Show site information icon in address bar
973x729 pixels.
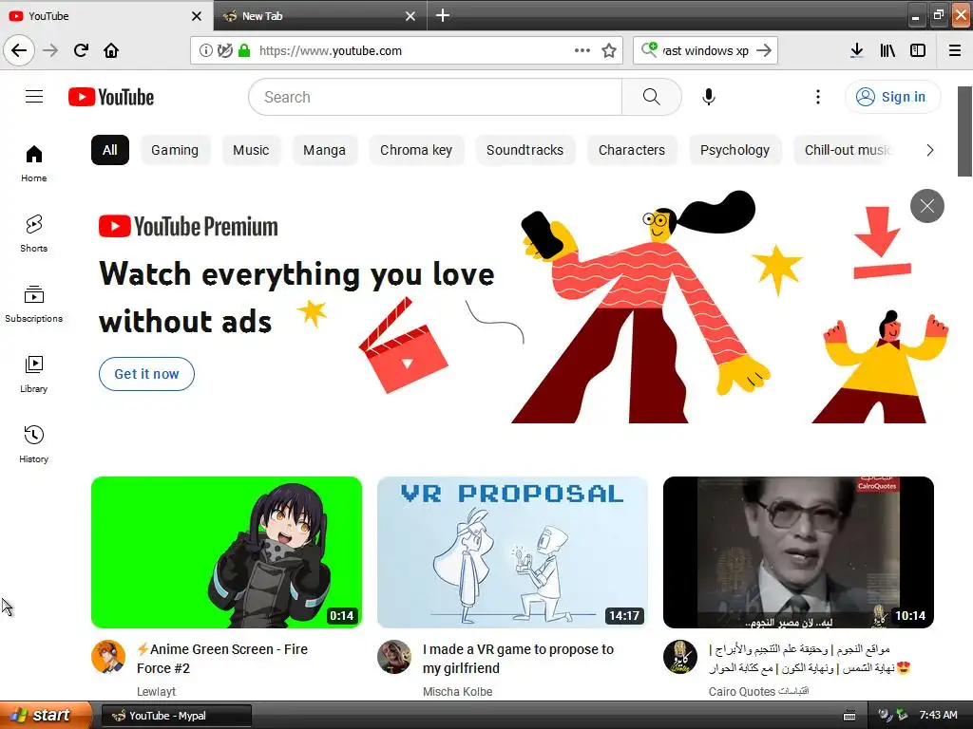[205, 50]
